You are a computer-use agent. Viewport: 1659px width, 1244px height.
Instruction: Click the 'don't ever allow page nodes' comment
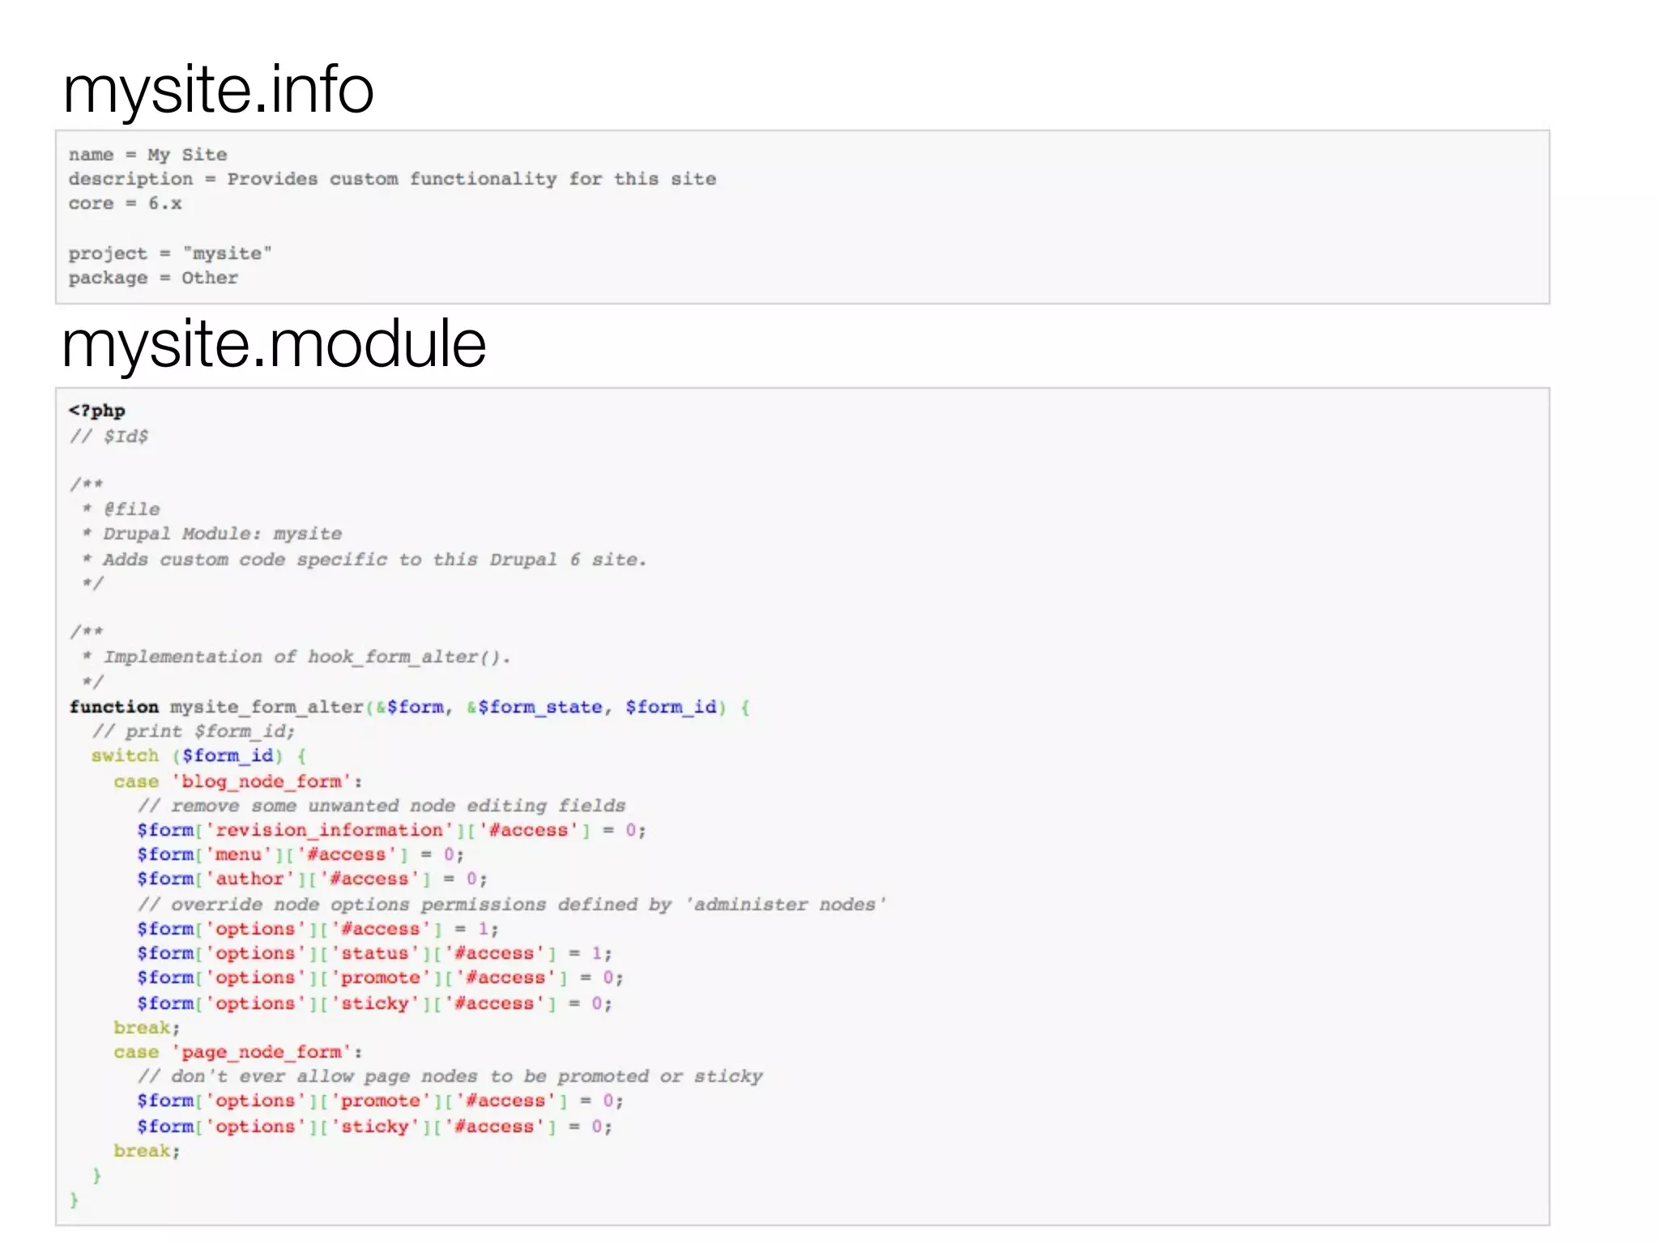point(450,1076)
